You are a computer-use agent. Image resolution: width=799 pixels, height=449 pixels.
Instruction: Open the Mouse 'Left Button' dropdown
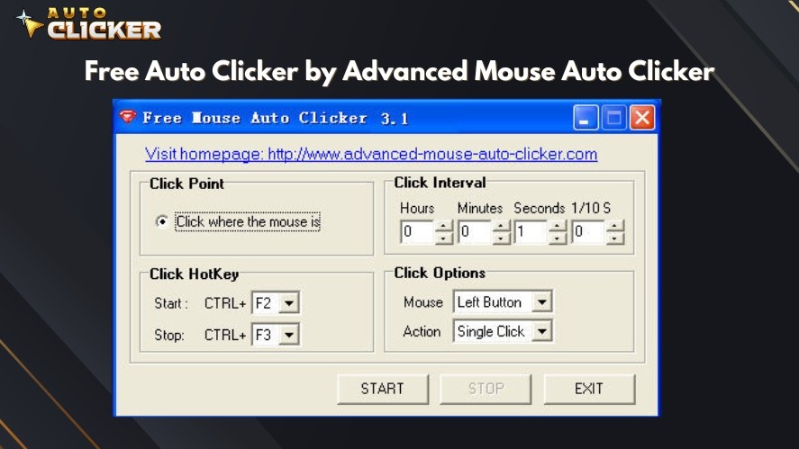pyautogui.click(x=541, y=301)
